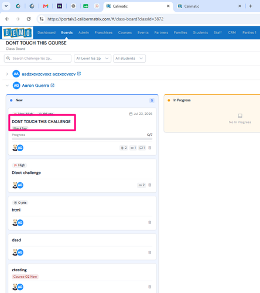Open the Partners menu
Image resolution: width=260 pixels, height=293 pixels.
coord(161,32)
